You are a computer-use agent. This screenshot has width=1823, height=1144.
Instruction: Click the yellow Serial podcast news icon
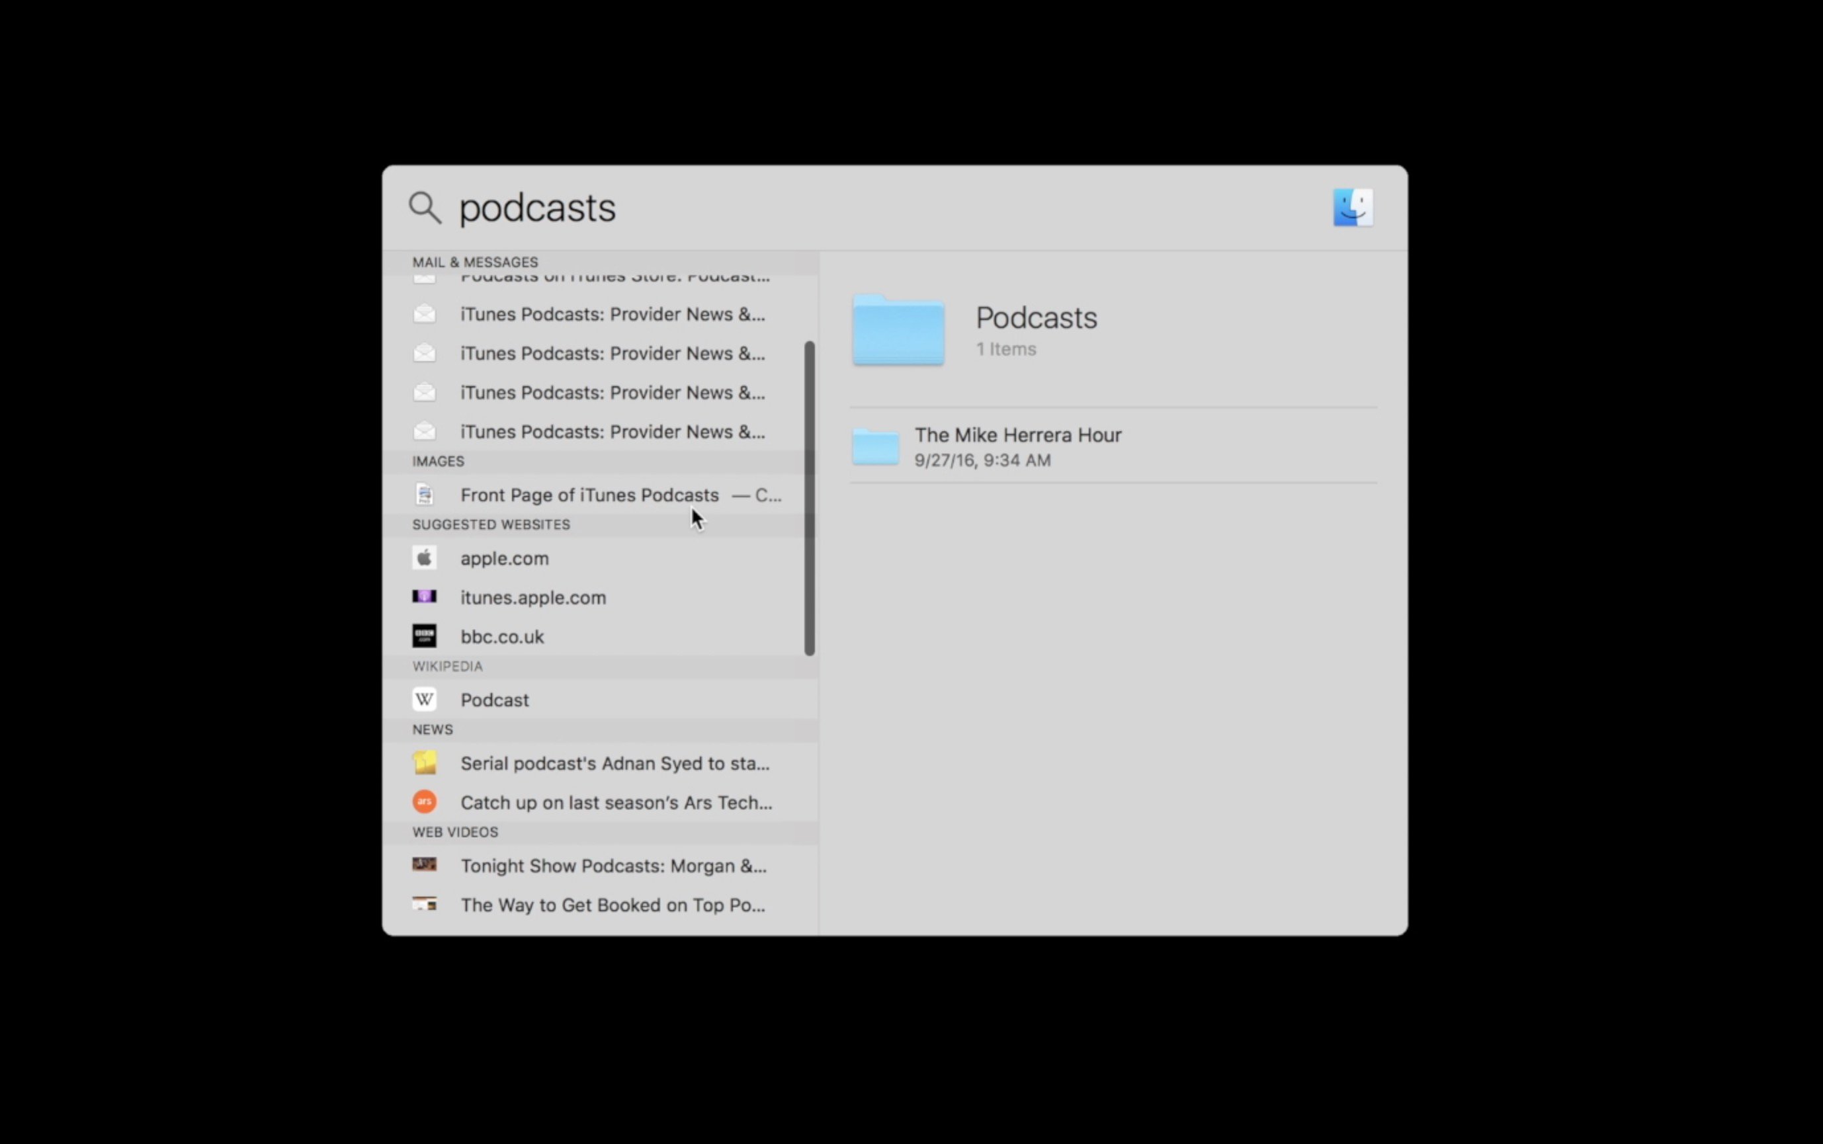pyautogui.click(x=425, y=762)
